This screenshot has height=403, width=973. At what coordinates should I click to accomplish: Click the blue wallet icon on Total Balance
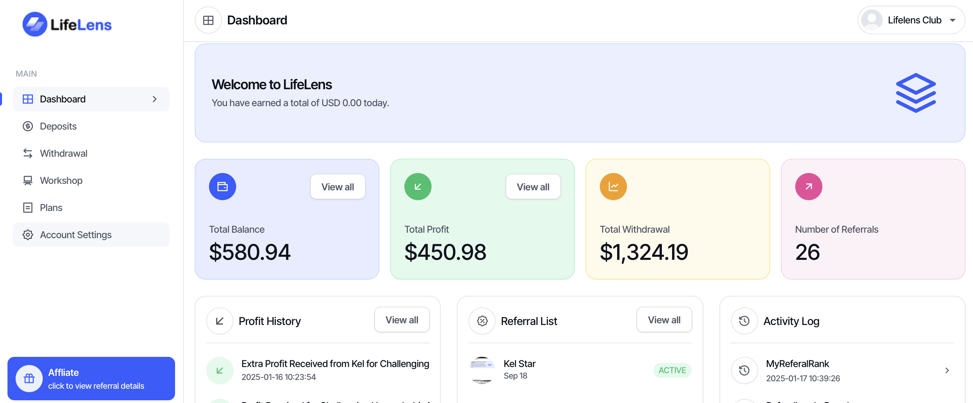tap(223, 187)
